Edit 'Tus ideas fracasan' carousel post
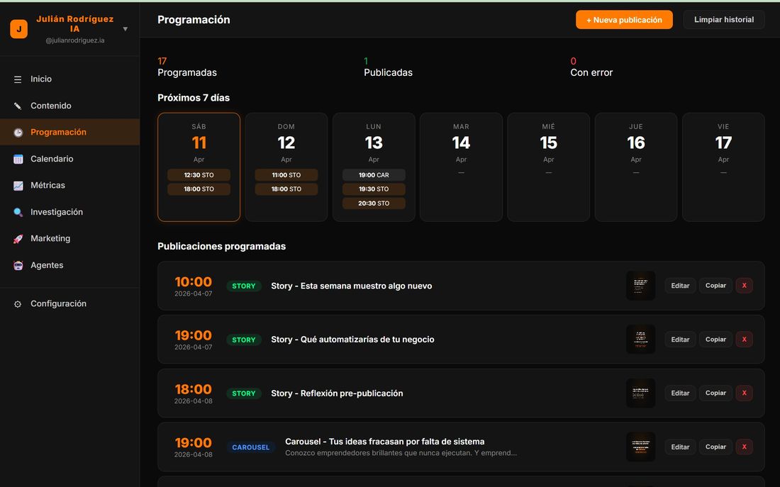The width and height of the screenshot is (780, 487). tap(680, 447)
